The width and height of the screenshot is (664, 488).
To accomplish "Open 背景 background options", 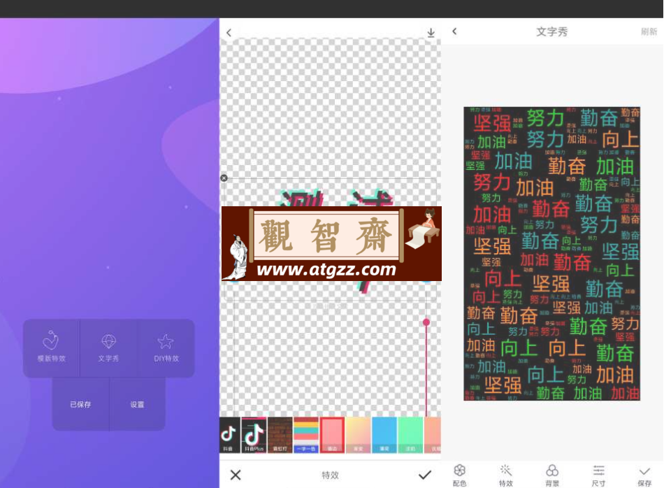I will 551,475.
